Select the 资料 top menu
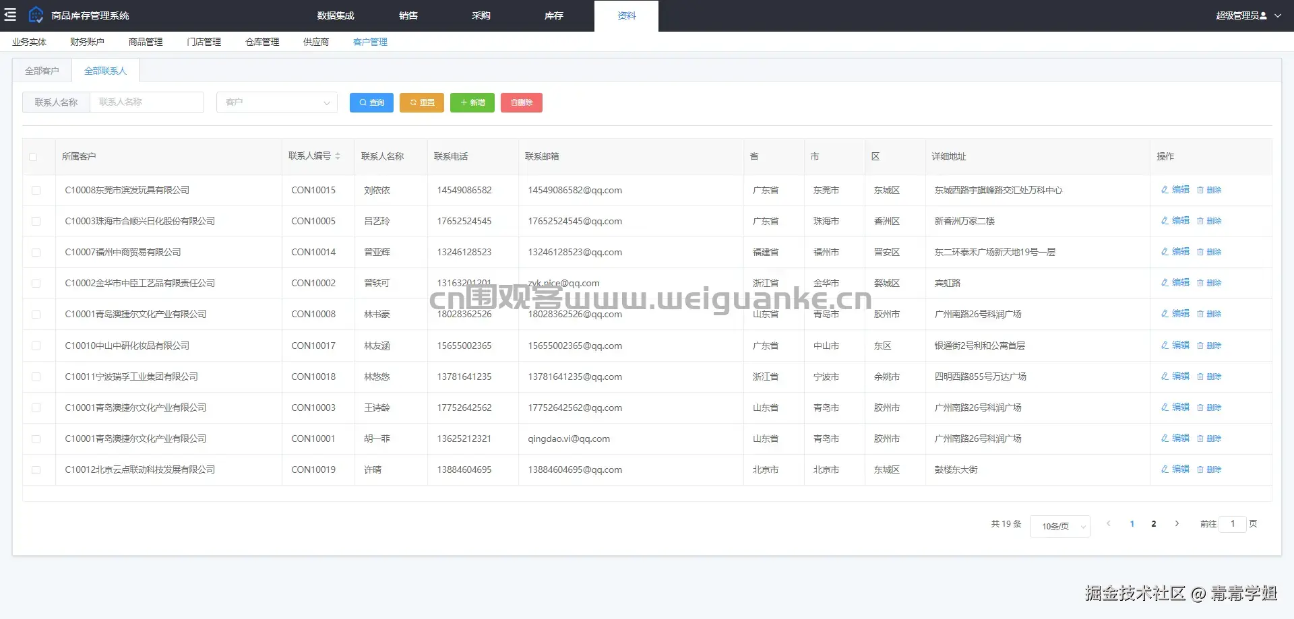The image size is (1294, 619). 627,15
